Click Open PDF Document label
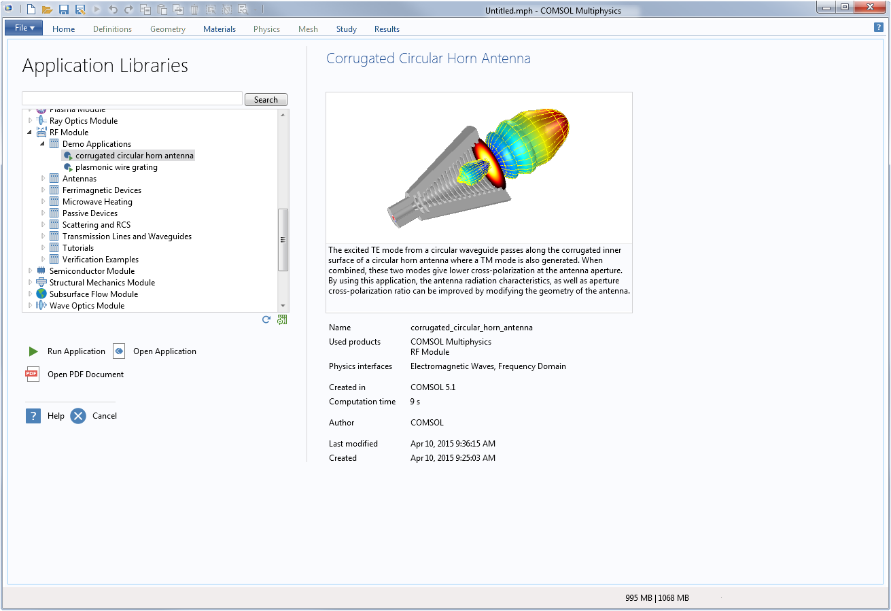 86,374
